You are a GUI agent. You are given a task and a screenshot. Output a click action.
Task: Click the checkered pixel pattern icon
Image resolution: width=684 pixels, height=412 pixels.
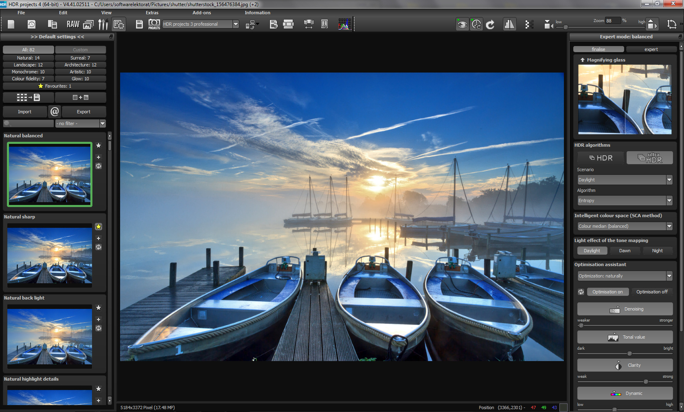[529, 24]
